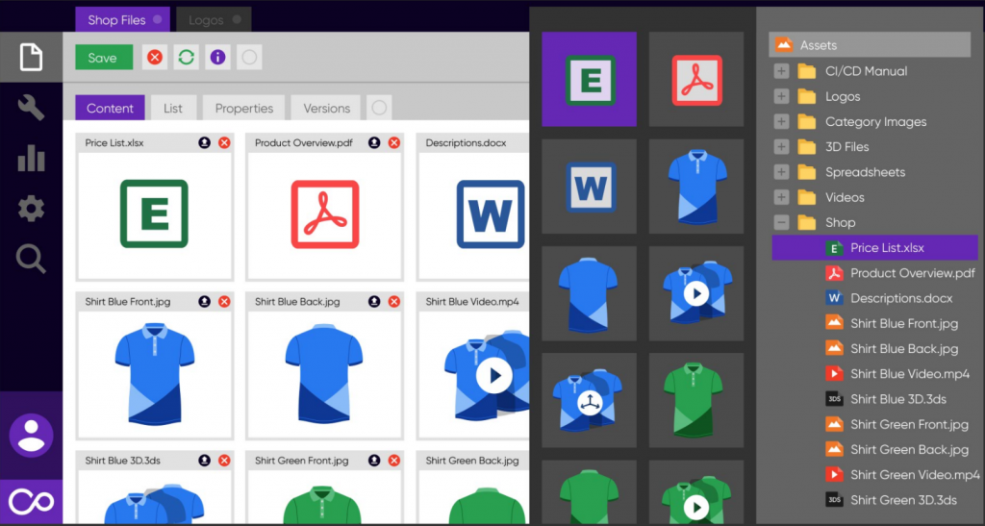Download Price List.xlsx from its card
This screenshot has width=985, height=526.
click(x=204, y=143)
